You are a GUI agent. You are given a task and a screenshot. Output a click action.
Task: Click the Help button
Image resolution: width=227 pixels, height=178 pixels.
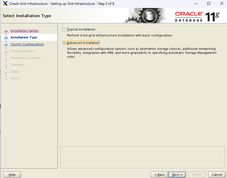click(12, 175)
